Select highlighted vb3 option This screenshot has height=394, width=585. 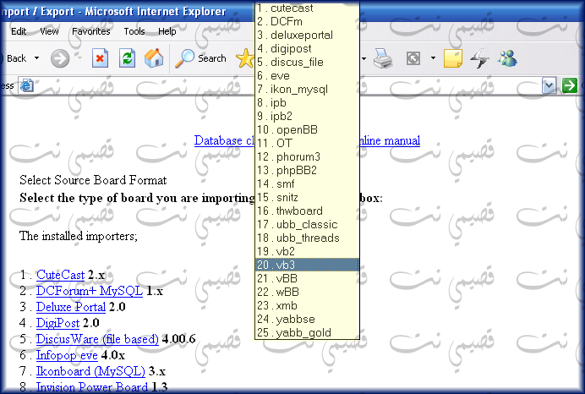(x=307, y=265)
